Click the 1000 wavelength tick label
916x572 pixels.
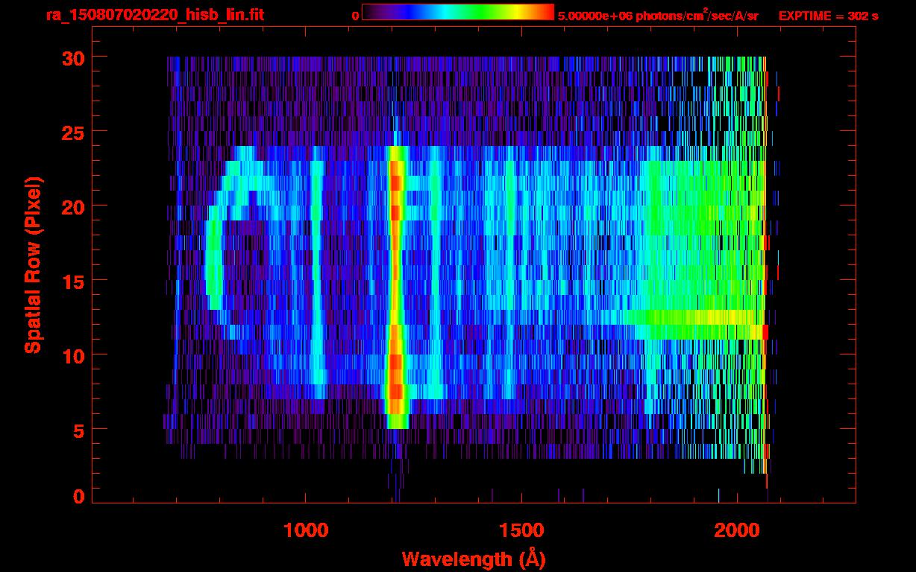click(305, 530)
